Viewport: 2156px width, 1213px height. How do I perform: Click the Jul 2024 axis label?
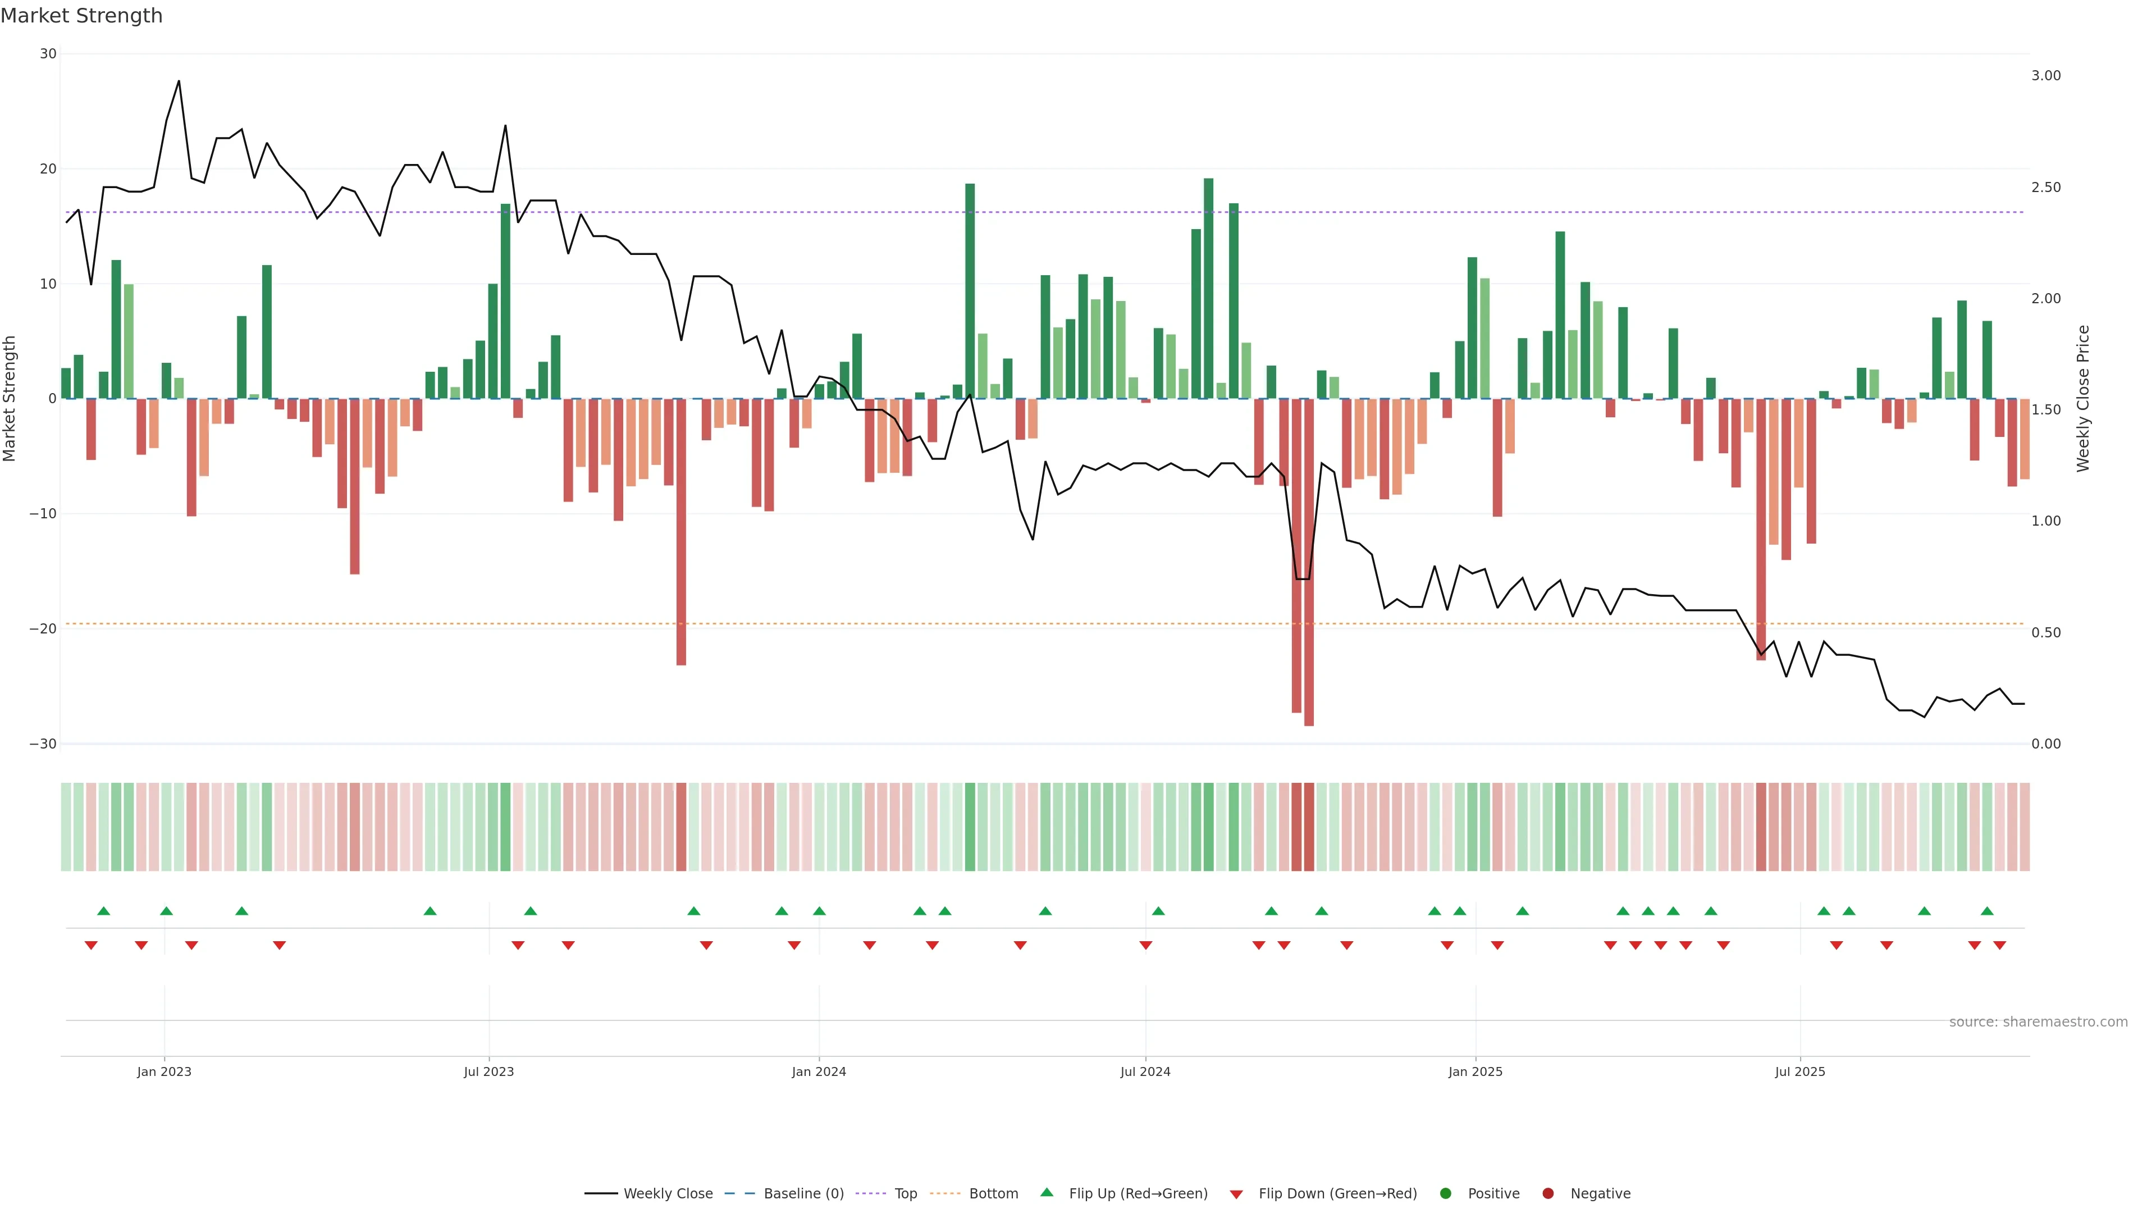tap(1145, 1071)
